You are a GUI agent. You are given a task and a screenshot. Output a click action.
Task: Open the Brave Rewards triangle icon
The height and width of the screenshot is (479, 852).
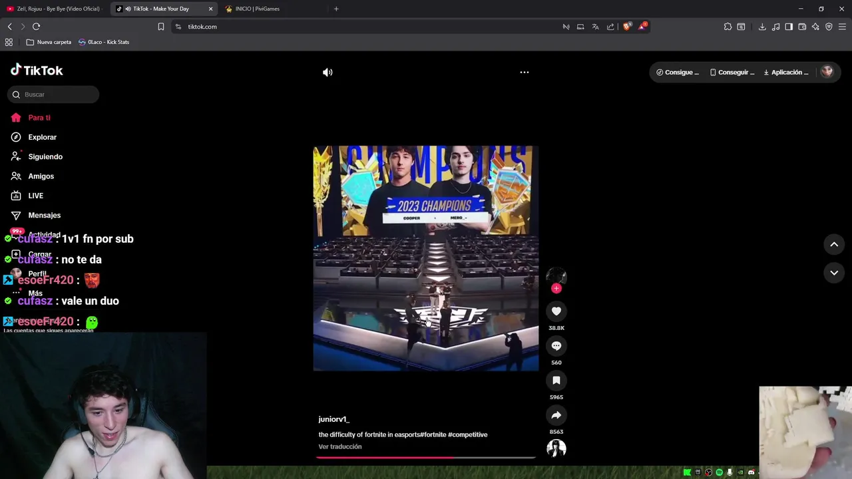pos(642,27)
